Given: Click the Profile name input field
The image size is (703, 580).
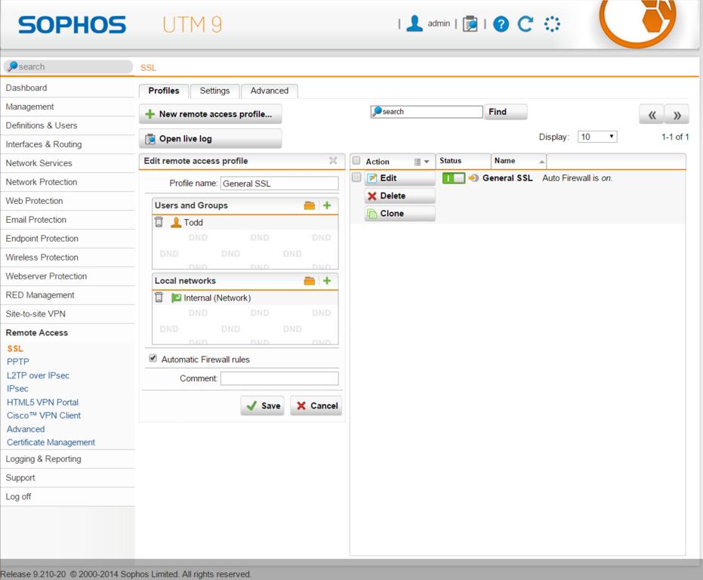Looking at the screenshot, I should pyautogui.click(x=279, y=184).
